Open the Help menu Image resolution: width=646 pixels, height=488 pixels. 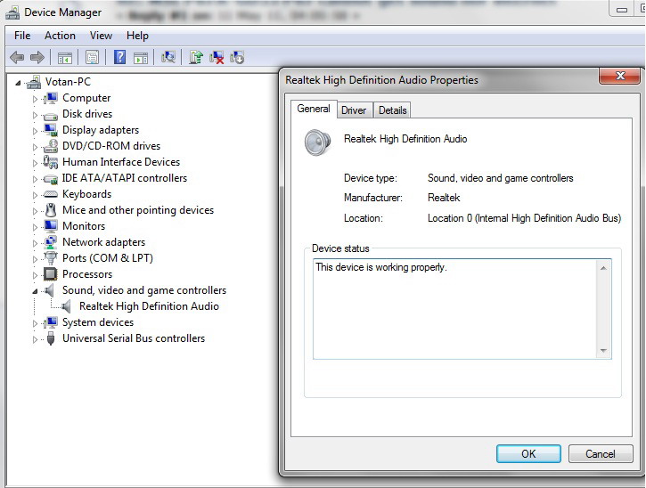point(137,36)
